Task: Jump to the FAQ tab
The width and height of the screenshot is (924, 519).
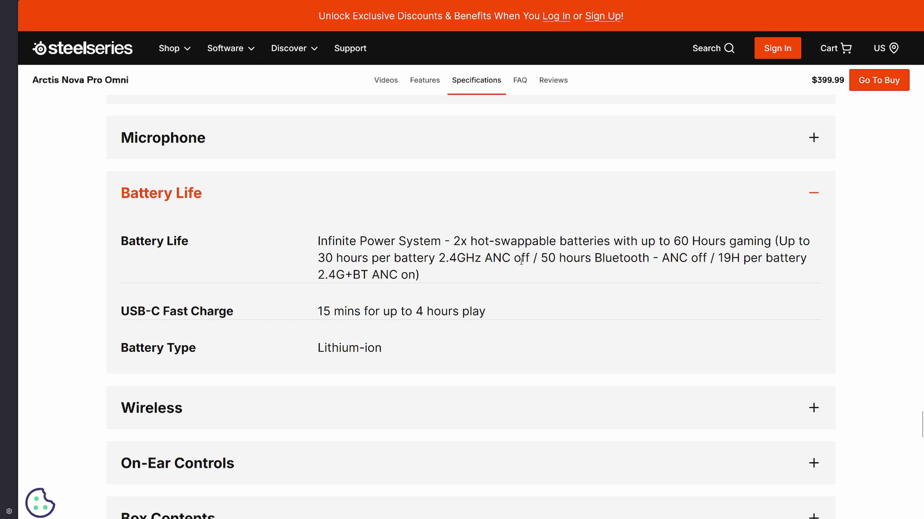Action: (520, 80)
